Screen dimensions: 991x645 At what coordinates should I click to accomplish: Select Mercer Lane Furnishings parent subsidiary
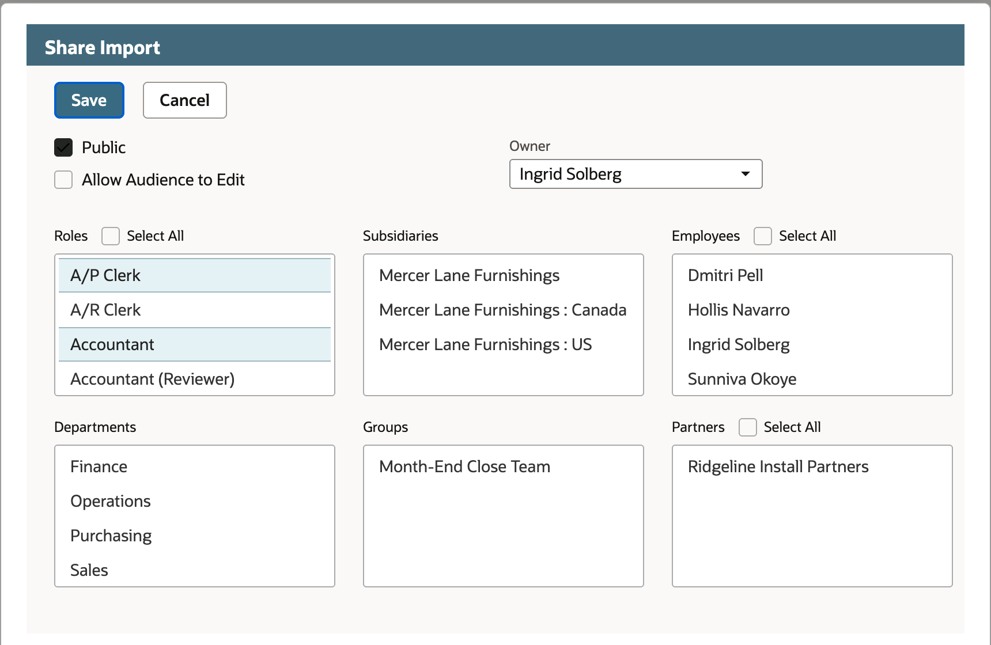[504, 275]
